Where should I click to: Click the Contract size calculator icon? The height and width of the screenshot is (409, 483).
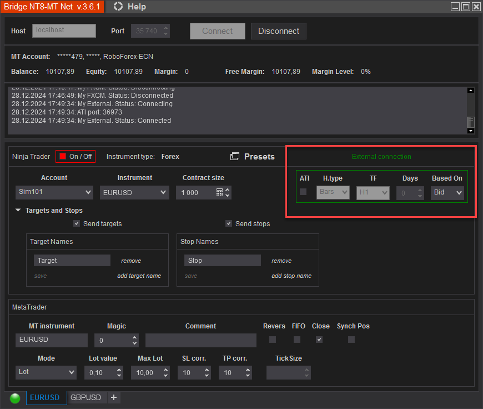[x=219, y=192]
